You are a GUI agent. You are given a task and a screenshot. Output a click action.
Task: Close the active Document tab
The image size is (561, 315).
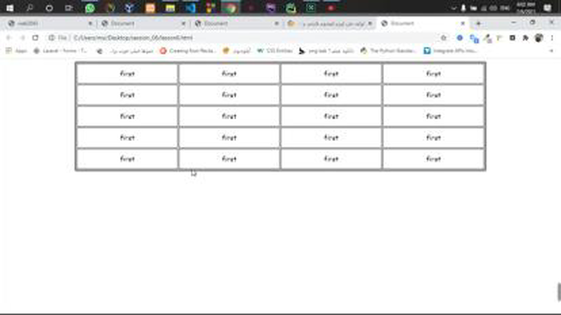pyautogui.click(x=463, y=24)
